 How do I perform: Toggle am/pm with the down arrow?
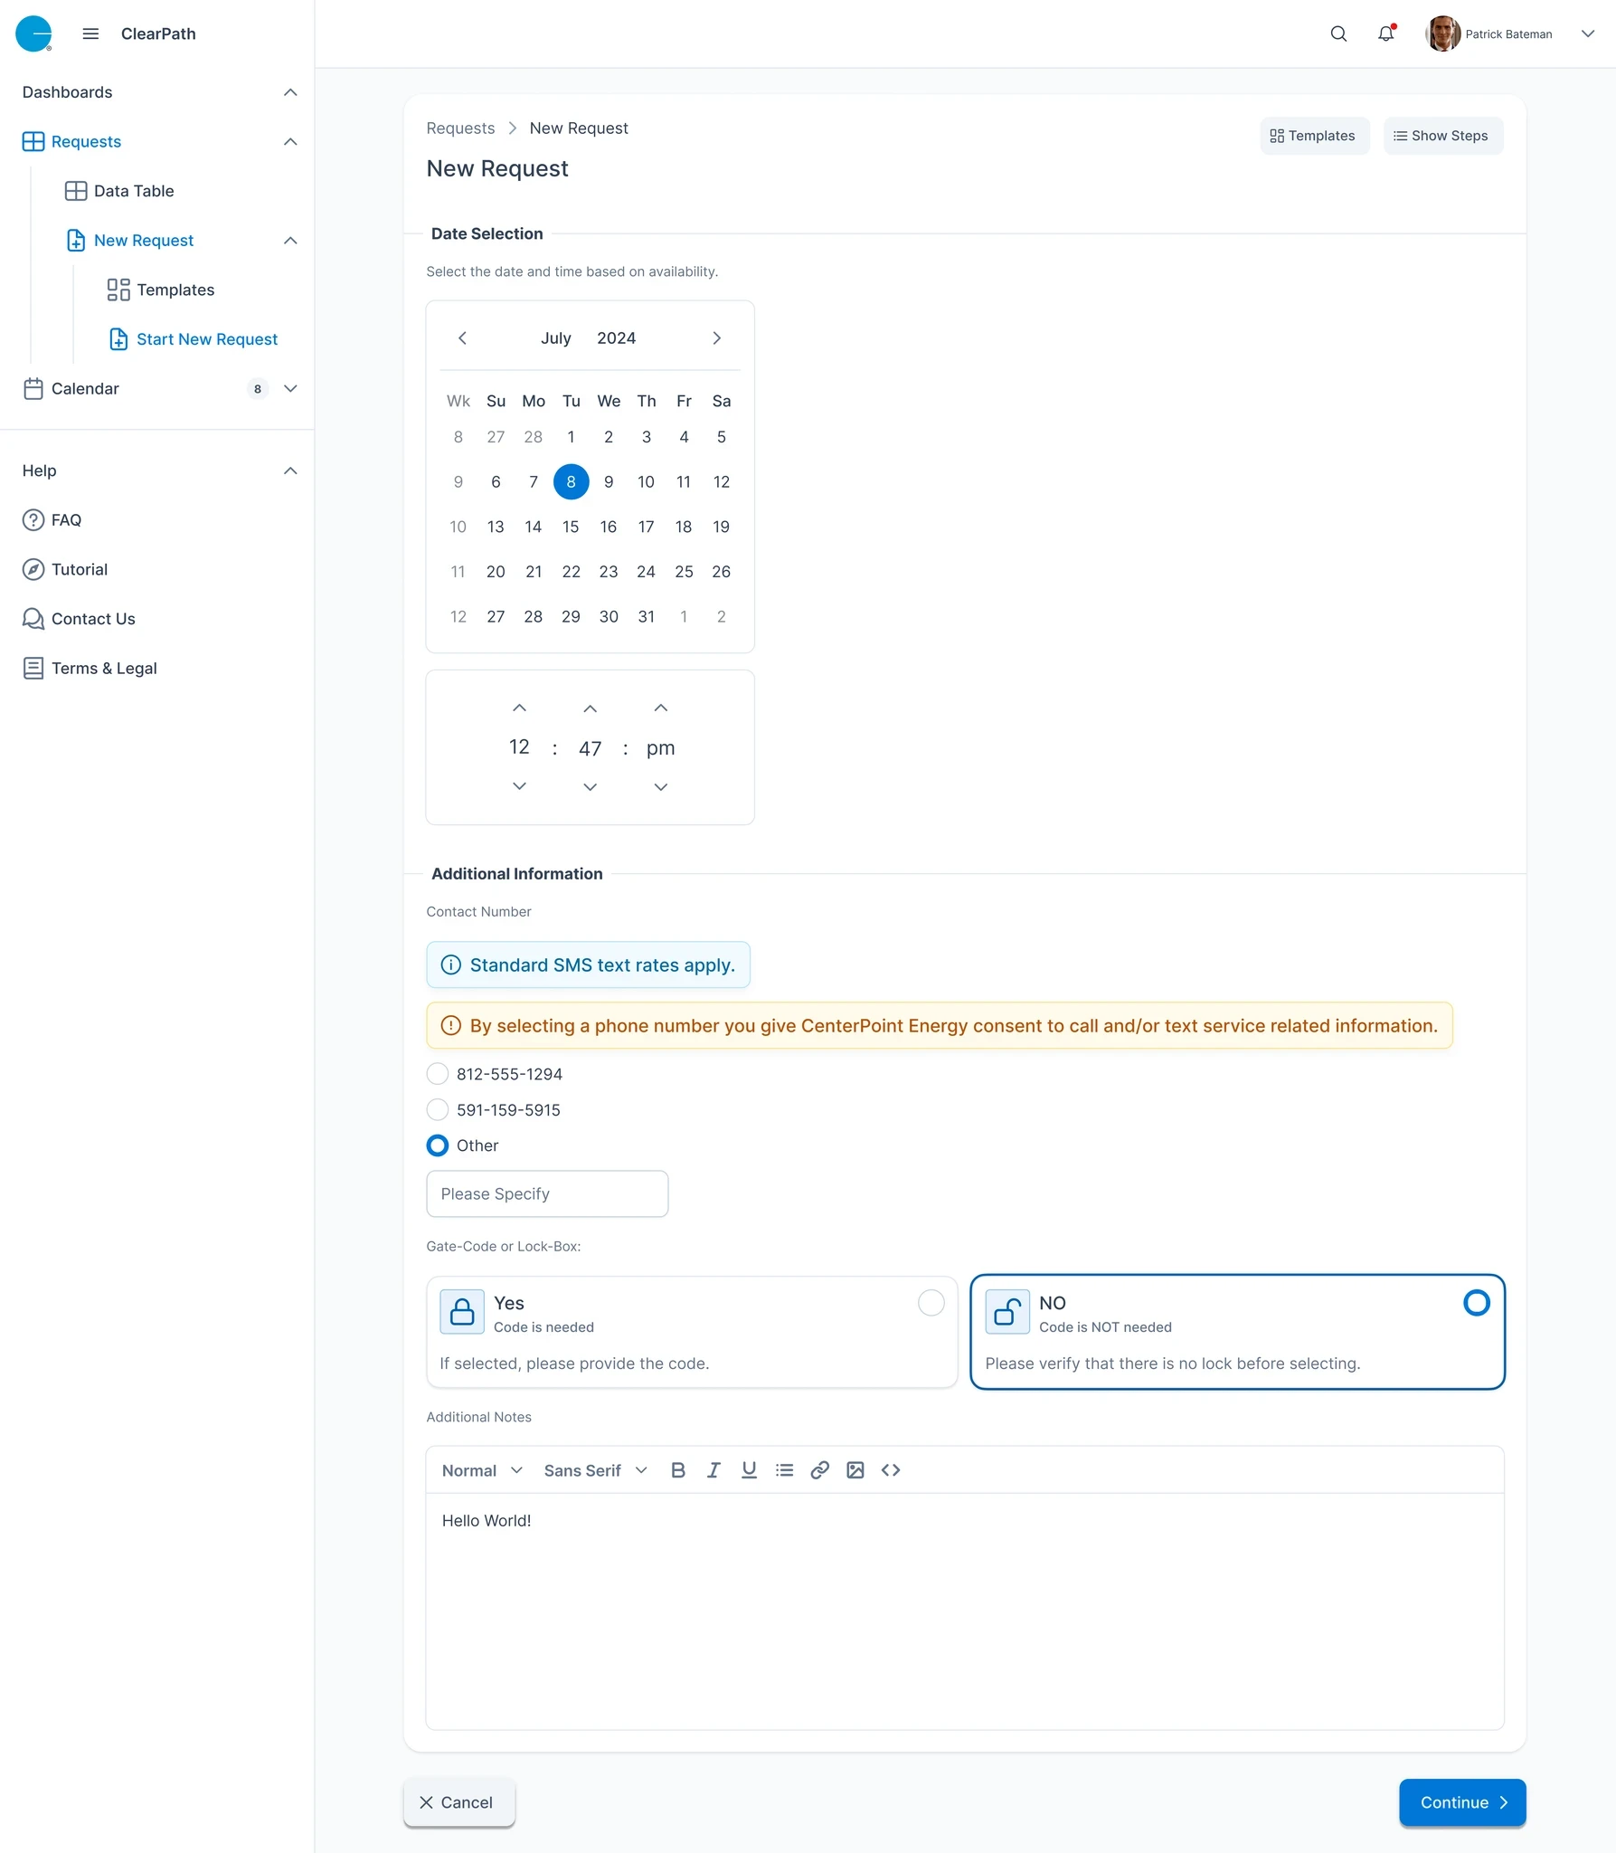pos(661,787)
